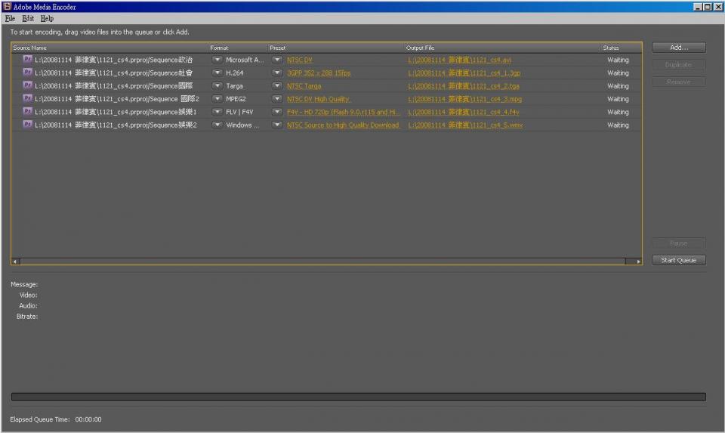Click the queue's horizontal scrollbar right arrow

(638, 261)
